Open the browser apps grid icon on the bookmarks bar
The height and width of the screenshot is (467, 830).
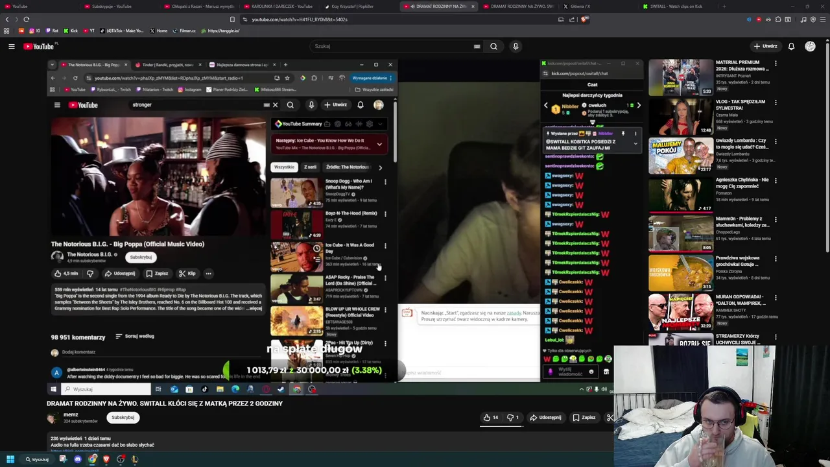point(7,30)
